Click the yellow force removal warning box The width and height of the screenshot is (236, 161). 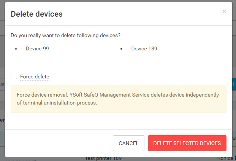click(x=119, y=98)
